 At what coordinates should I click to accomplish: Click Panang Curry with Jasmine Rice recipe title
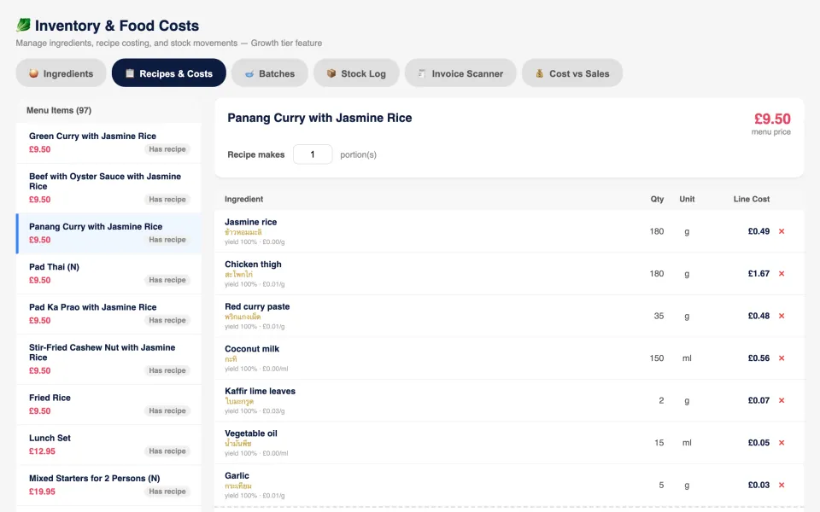pos(319,118)
